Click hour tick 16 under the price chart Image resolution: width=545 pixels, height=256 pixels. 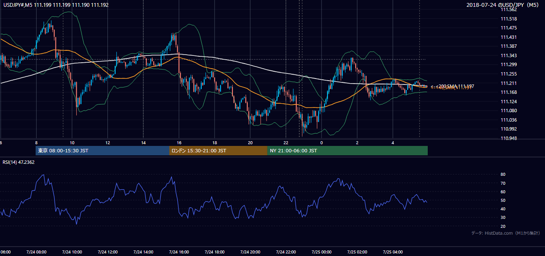(x=179, y=143)
